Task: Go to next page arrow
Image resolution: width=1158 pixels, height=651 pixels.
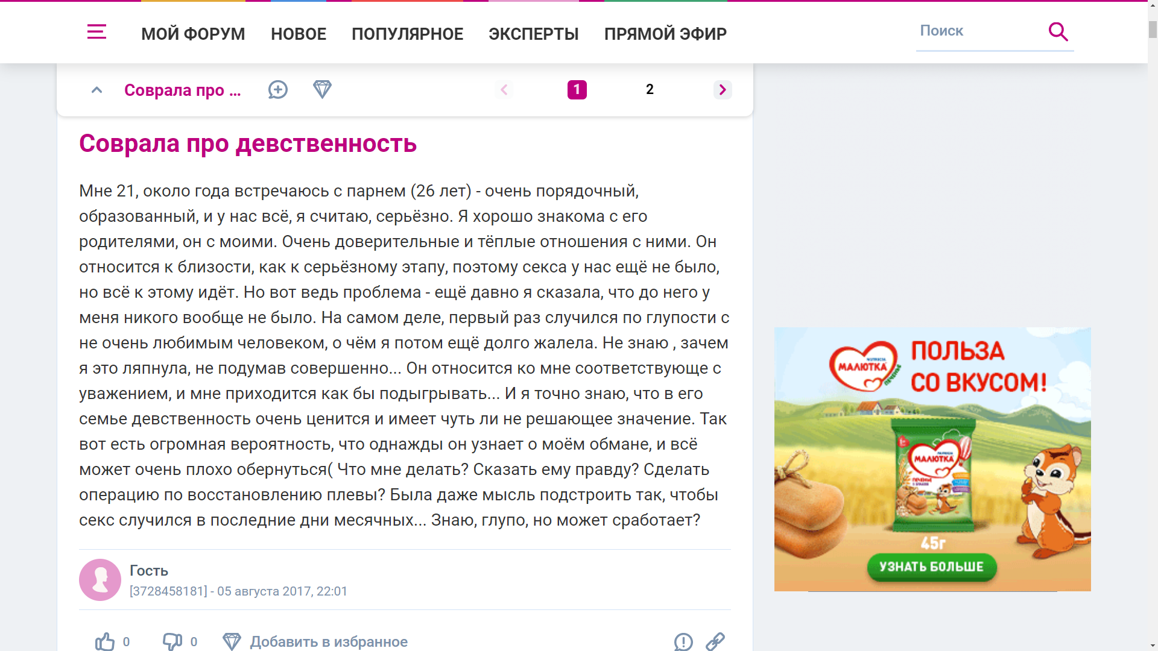Action: [x=723, y=90]
